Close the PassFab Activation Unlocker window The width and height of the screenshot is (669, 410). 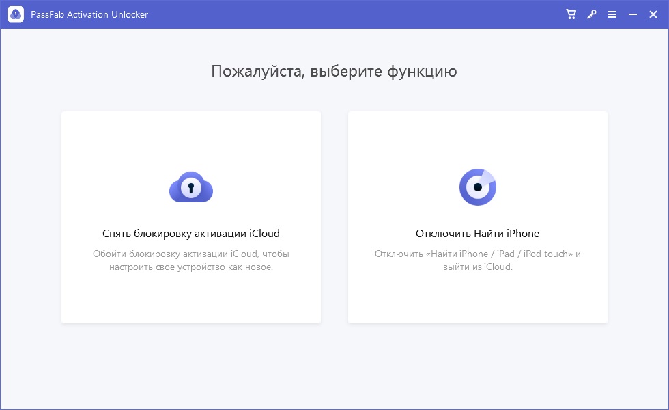pos(653,14)
